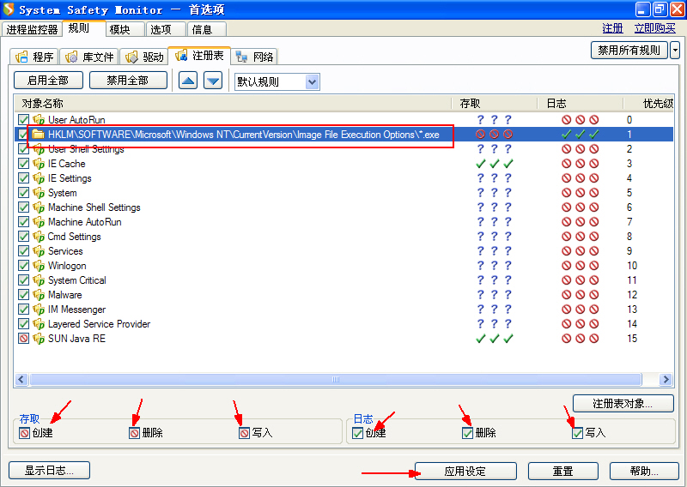
Task: Sort by the 对象名称 column header
Action: tap(233, 104)
